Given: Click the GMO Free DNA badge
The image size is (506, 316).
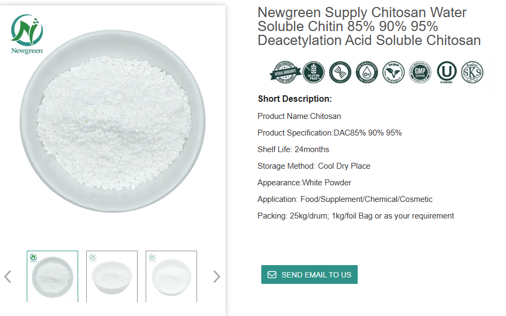Looking at the screenshot, I should pos(339,72).
